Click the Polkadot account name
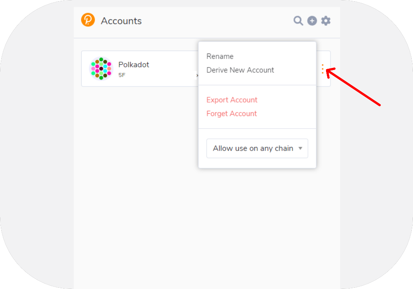 [x=134, y=65]
